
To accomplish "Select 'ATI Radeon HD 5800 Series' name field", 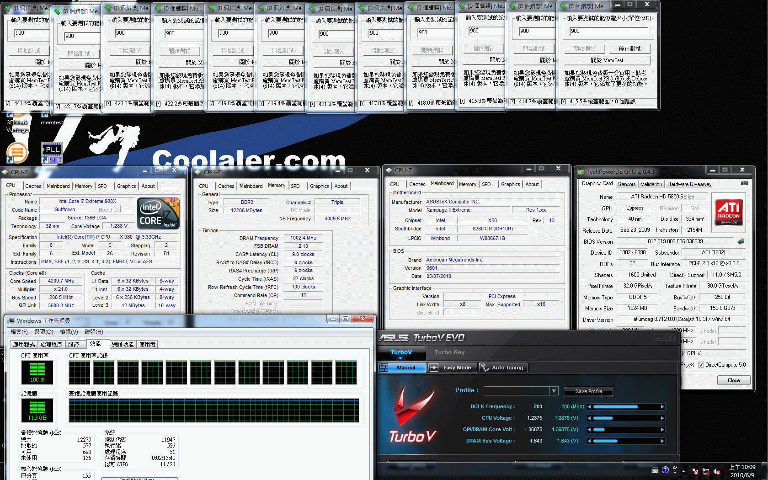I will (x=662, y=197).
